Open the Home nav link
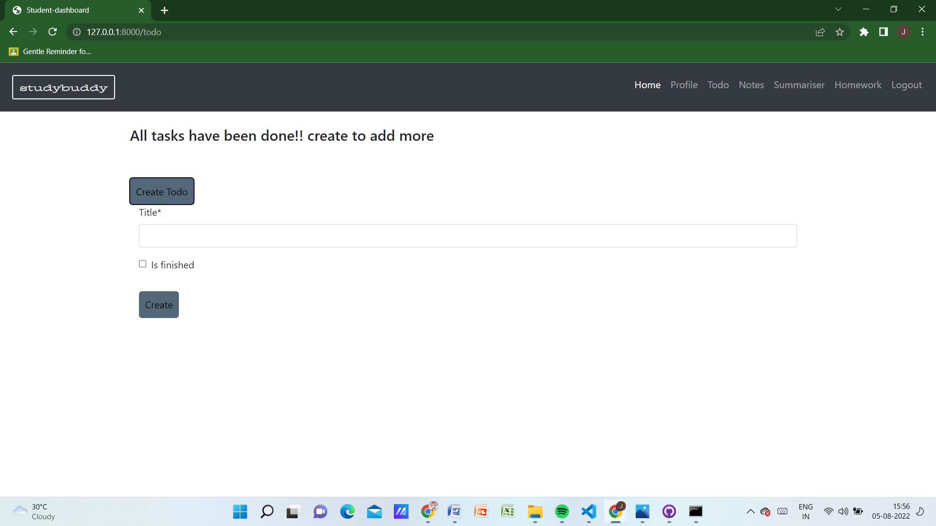936x526 pixels. coord(647,85)
